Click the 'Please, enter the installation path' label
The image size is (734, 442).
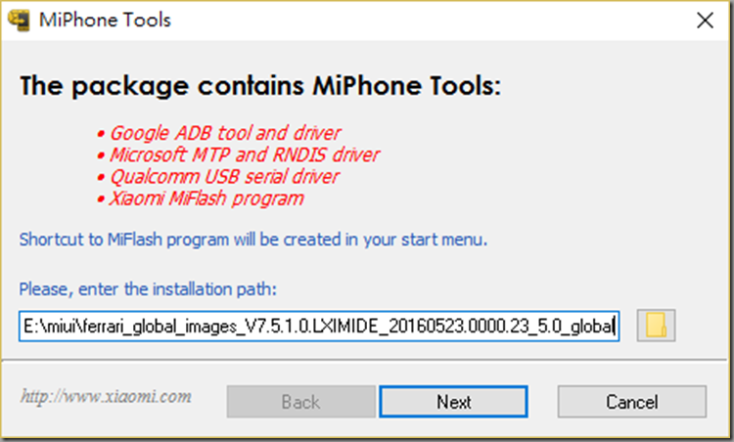click(148, 289)
